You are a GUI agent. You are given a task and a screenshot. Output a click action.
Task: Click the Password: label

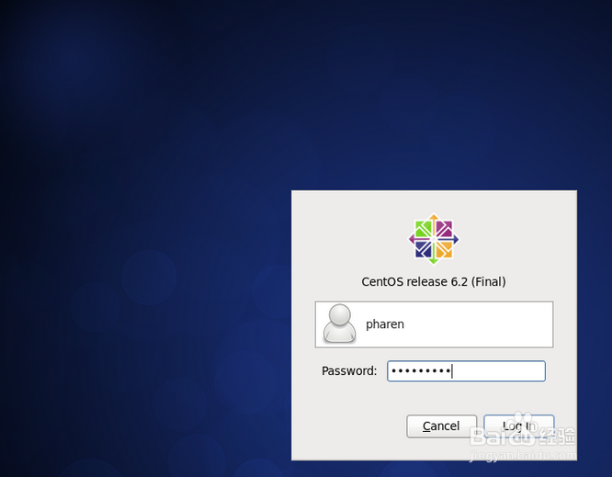(x=349, y=370)
